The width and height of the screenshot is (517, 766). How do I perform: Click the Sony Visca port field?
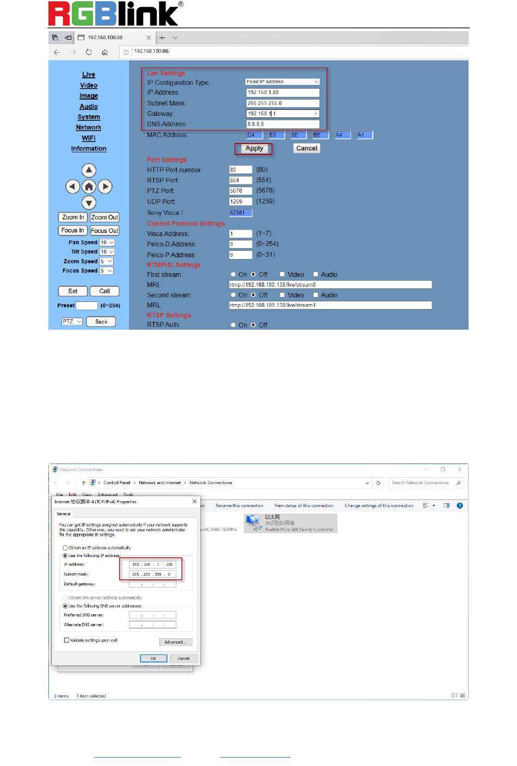(x=241, y=213)
